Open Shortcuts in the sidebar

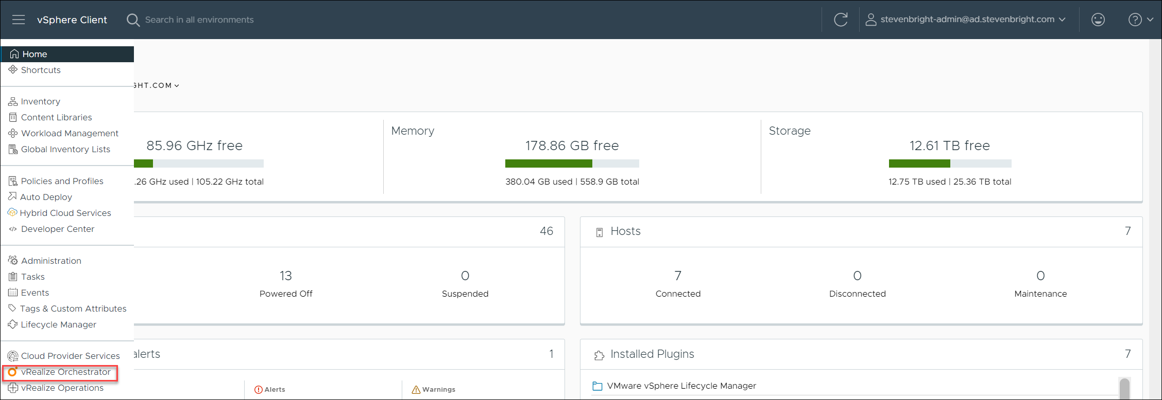41,70
